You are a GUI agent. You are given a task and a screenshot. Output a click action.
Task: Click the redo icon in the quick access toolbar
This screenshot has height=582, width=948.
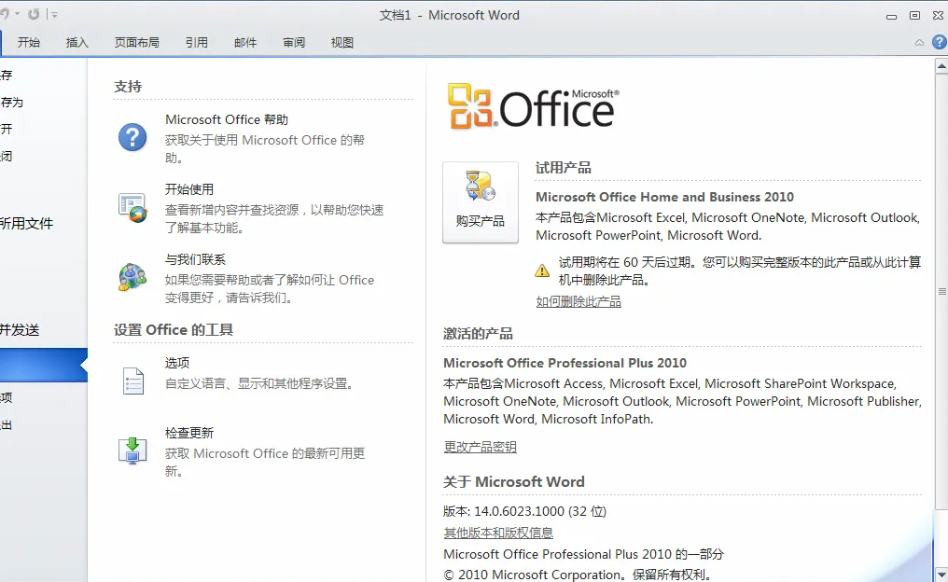pyautogui.click(x=35, y=15)
